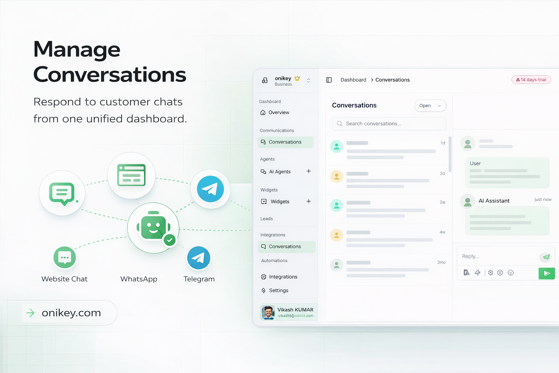Image resolution: width=559 pixels, height=373 pixels.
Task: Focus the Search conversations field
Action: pyautogui.click(x=389, y=123)
